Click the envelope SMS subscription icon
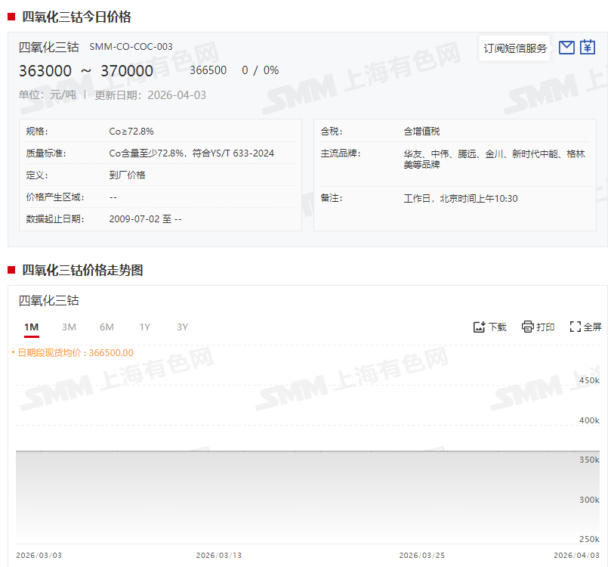The height and width of the screenshot is (567, 614). pyautogui.click(x=566, y=48)
